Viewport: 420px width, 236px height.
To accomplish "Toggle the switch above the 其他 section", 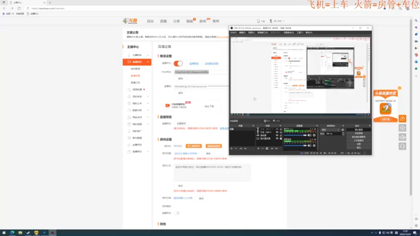I will (176, 213).
